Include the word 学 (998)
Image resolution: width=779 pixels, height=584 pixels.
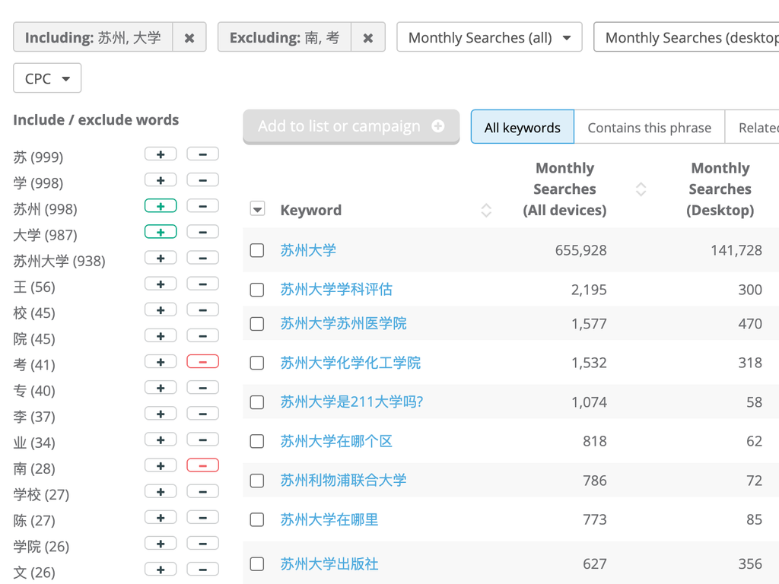(x=161, y=179)
